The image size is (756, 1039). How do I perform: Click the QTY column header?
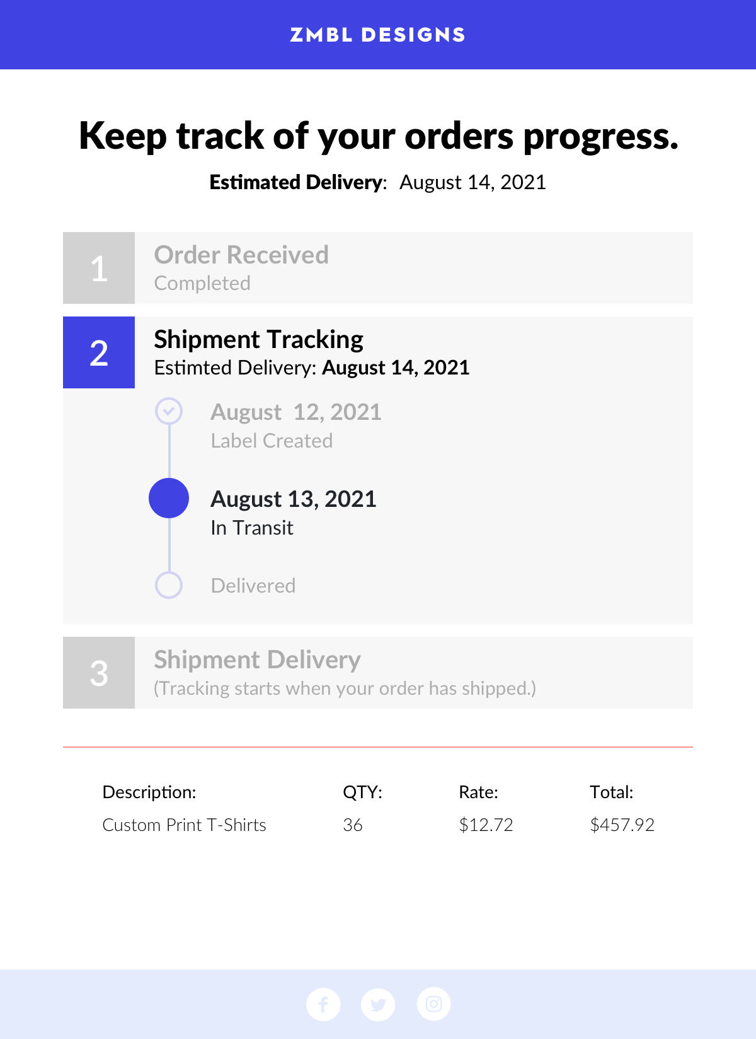pyautogui.click(x=363, y=792)
